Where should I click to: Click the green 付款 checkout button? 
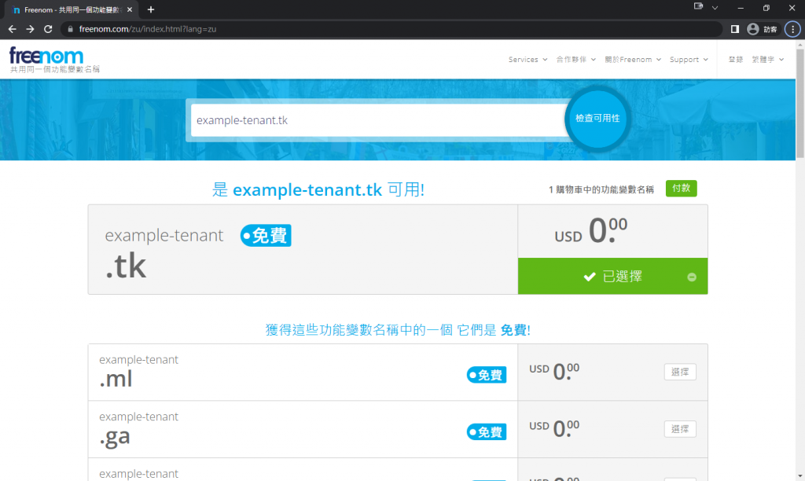682,189
